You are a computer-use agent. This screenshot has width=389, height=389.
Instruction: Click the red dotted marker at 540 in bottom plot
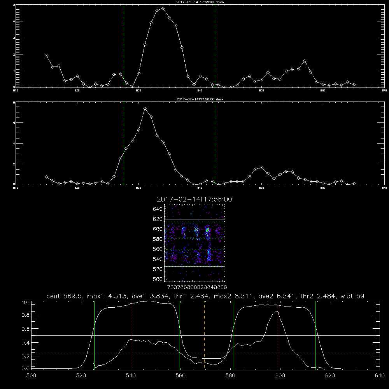pyautogui.click(x=131, y=335)
